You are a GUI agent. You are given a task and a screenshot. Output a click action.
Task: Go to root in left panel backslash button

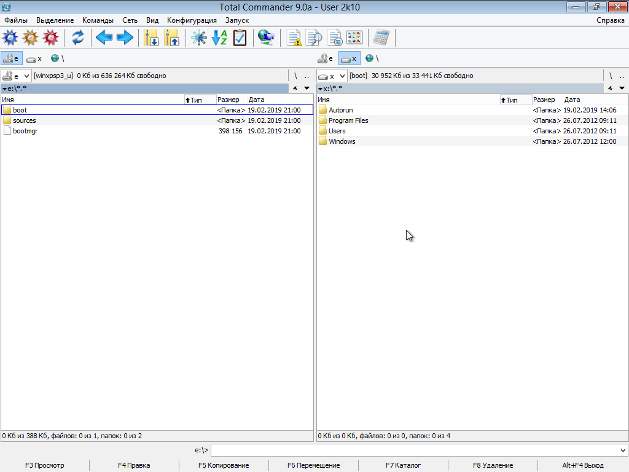click(x=295, y=76)
